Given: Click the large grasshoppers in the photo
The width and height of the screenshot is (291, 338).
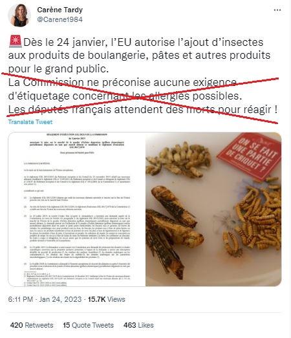Looking at the screenshot, I should click(x=171, y=232).
